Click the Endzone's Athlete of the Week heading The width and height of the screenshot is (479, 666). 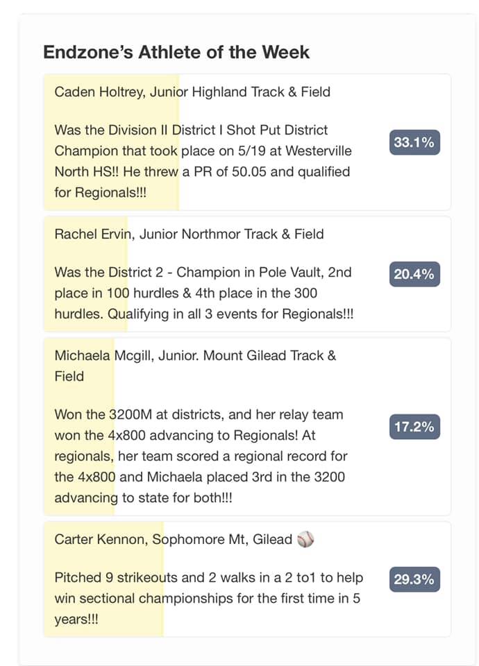(176, 52)
